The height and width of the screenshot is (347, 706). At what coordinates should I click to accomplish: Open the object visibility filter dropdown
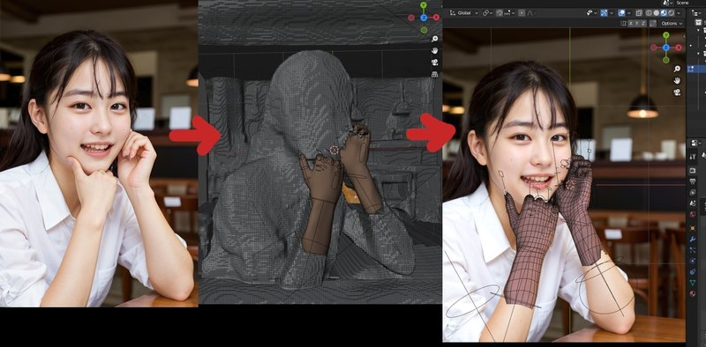[x=591, y=12]
